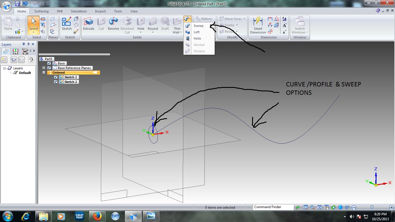Click the Extrude tool
The height and width of the screenshot is (222, 395).
88,24
